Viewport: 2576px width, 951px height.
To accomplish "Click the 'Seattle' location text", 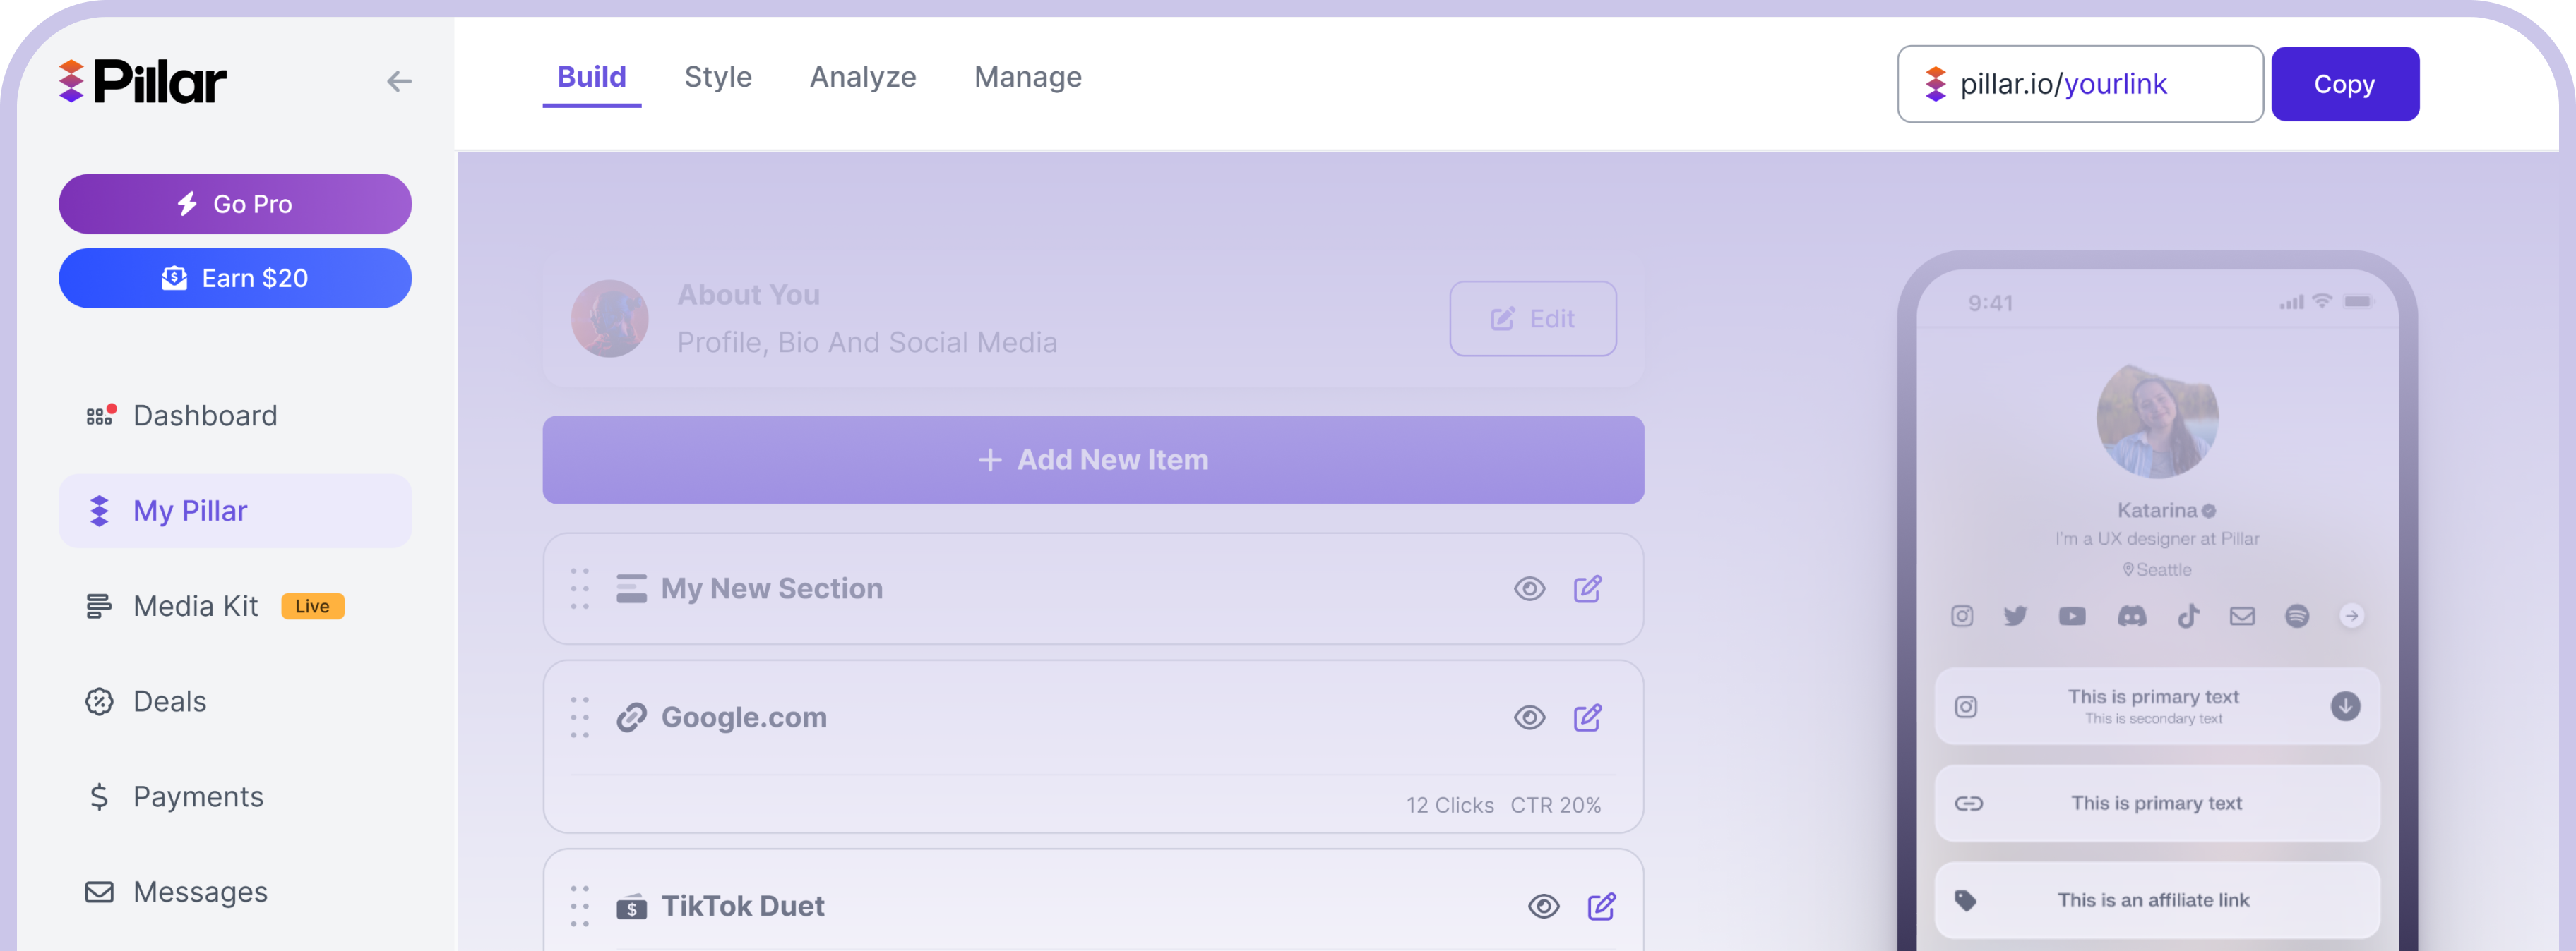I will [x=2163, y=569].
